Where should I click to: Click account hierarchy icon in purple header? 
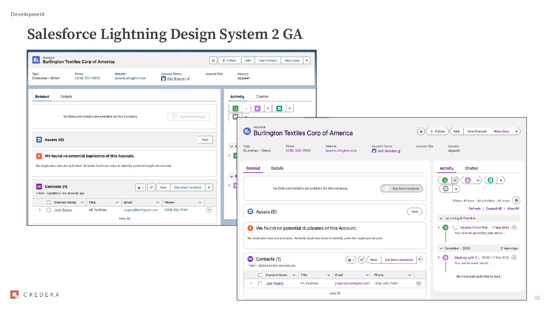tap(421, 131)
